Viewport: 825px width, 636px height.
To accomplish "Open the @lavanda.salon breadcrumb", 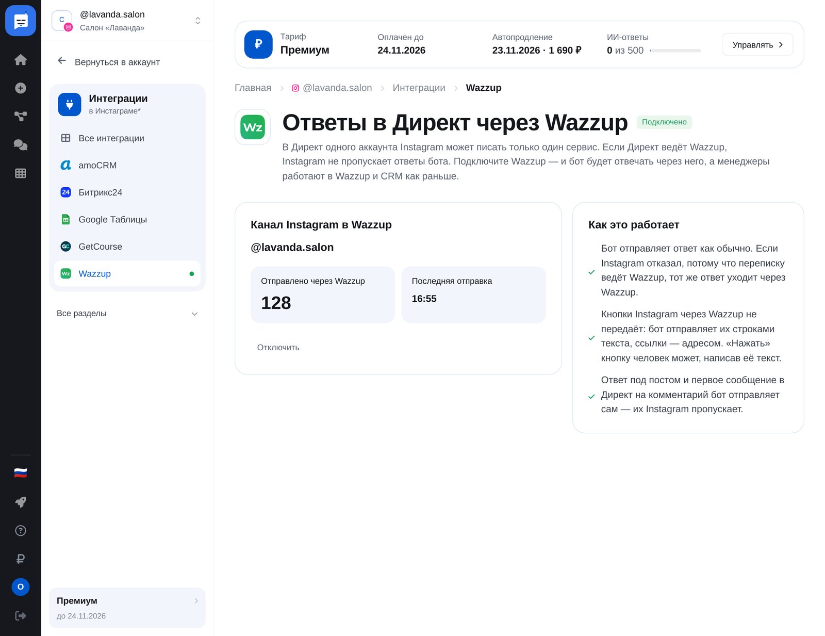I will (x=332, y=88).
